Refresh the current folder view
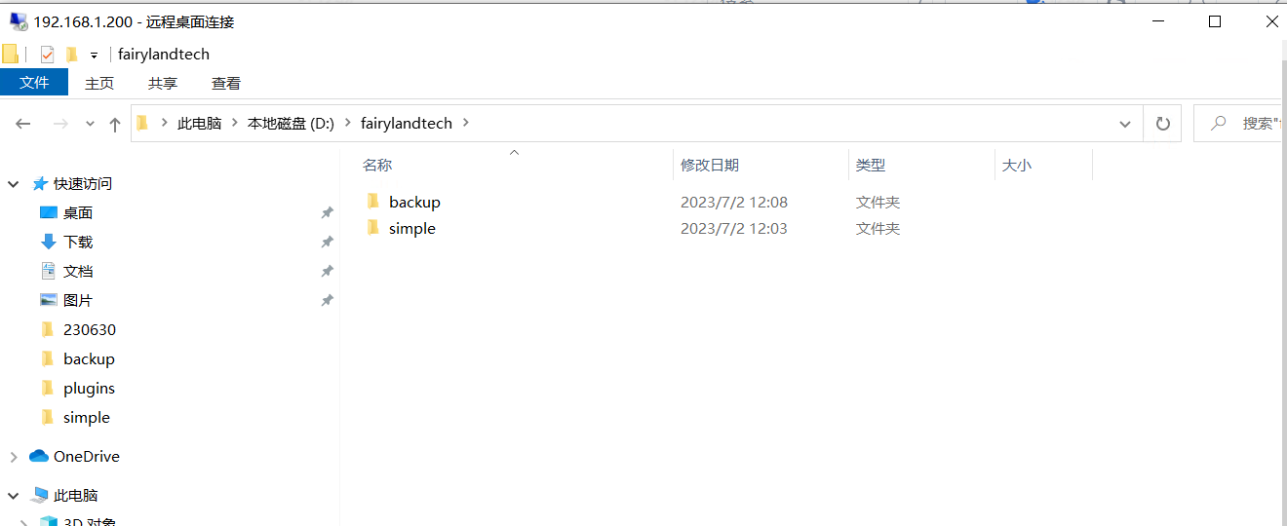Screen dimensions: 1287x526 [1162, 124]
